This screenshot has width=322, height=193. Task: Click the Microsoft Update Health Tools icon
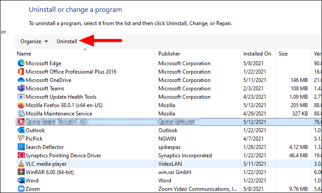(x=21, y=97)
